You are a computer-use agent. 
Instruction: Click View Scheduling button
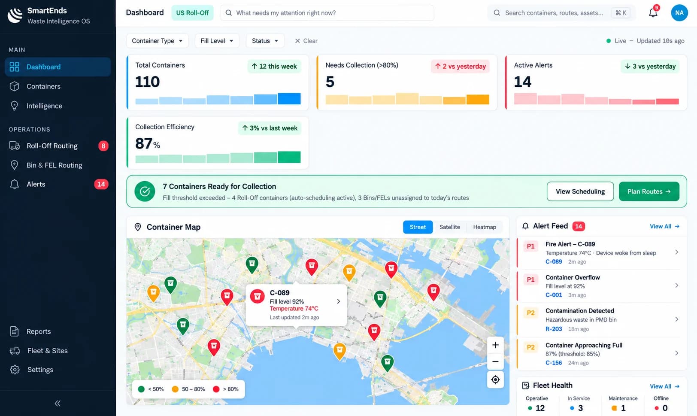click(x=580, y=191)
